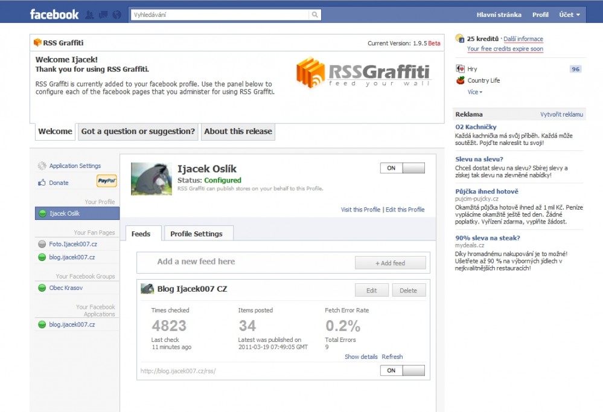The width and height of the screenshot is (603, 412).
Task: Open the globe notifications icon
Action: point(117,14)
